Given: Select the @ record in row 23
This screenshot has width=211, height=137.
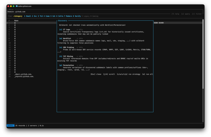Looking at the screenshot, I should coord(15,72).
